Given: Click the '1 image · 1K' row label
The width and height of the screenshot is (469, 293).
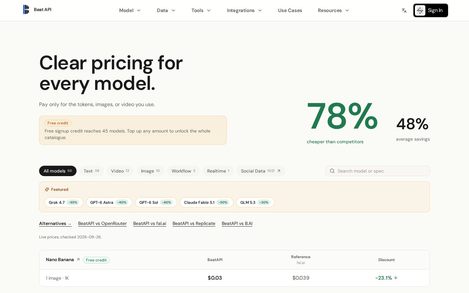Looking at the screenshot, I should point(57,278).
